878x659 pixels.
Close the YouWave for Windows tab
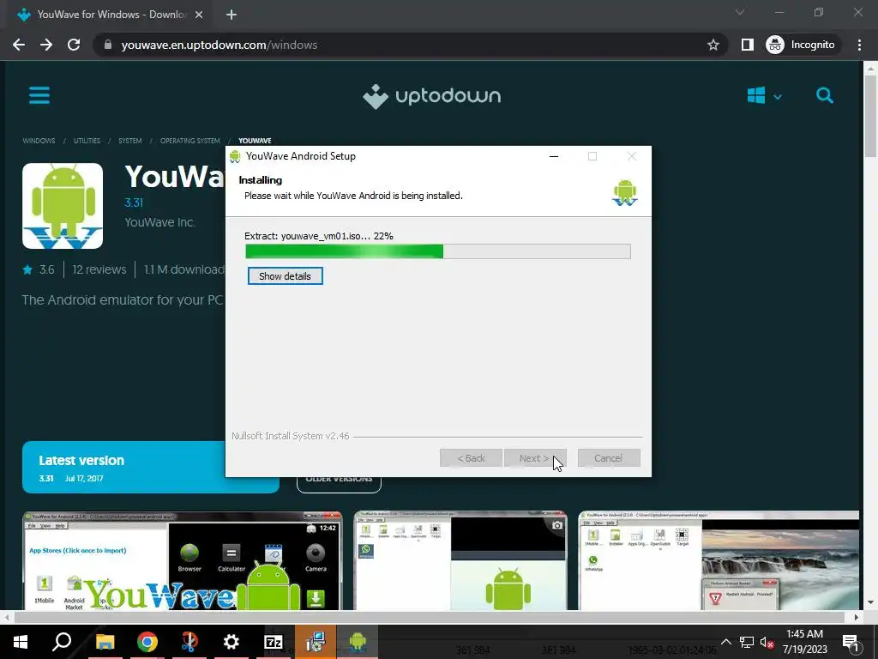pos(199,15)
